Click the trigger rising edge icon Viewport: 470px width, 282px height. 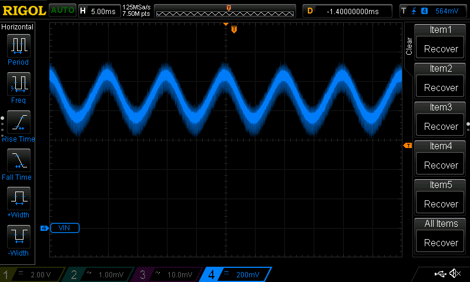[414, 11]
